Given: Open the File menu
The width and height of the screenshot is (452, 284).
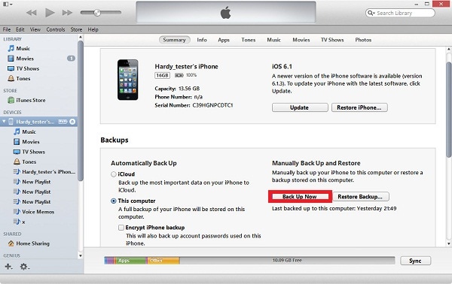Looking at the screenshot, I should pyautogui.click(x=7, y=29).
